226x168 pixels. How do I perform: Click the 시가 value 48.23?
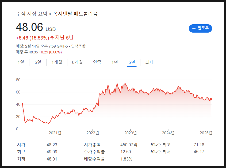click(52, 145)
